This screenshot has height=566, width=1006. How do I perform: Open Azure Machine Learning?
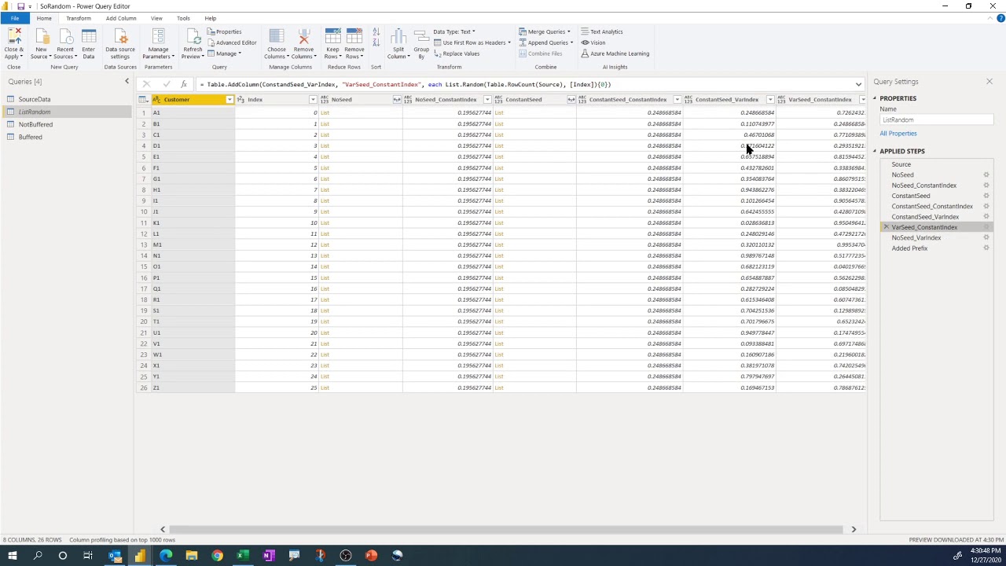[615, 53]
